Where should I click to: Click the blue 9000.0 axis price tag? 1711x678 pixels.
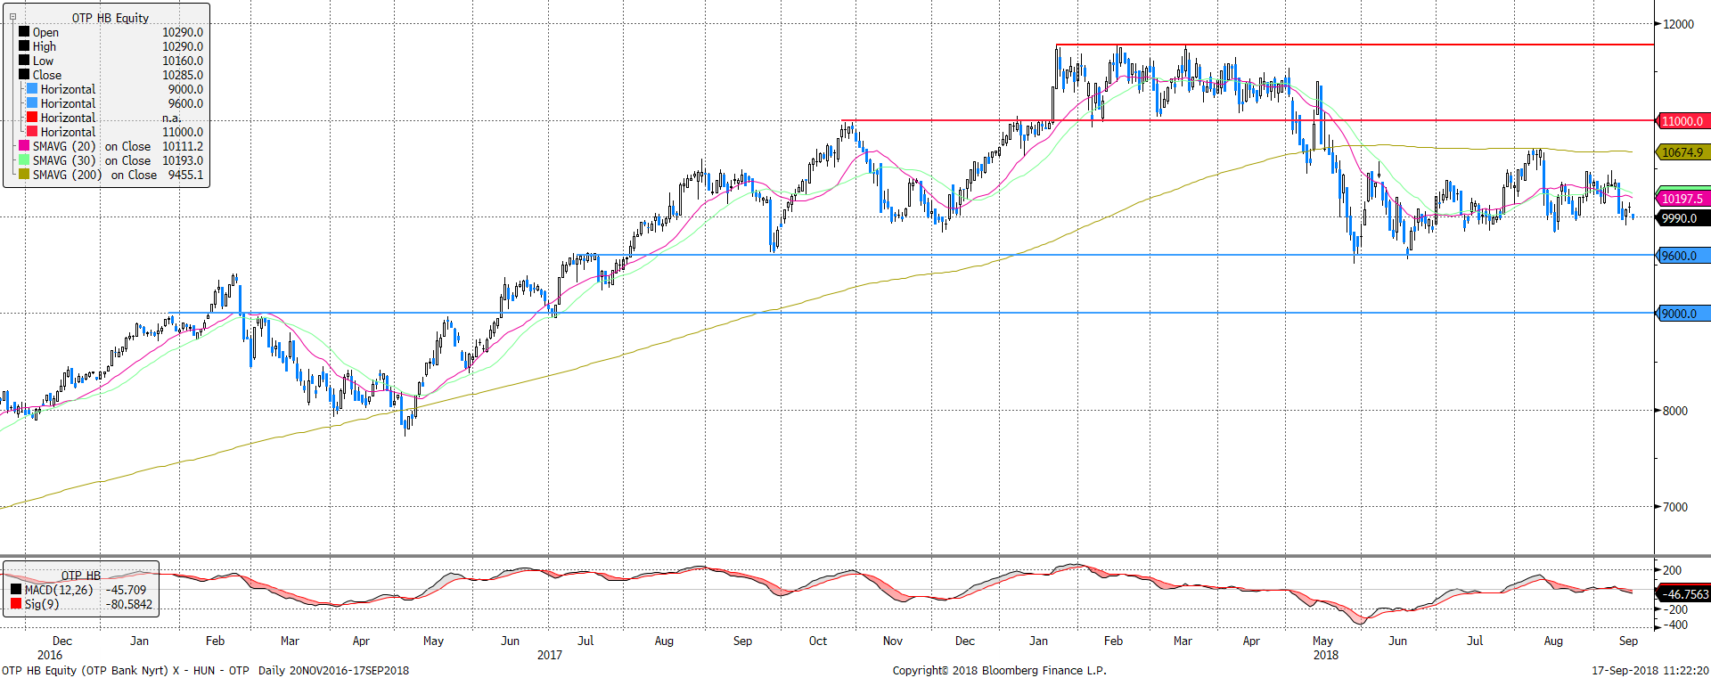[x=1682, y=314]
